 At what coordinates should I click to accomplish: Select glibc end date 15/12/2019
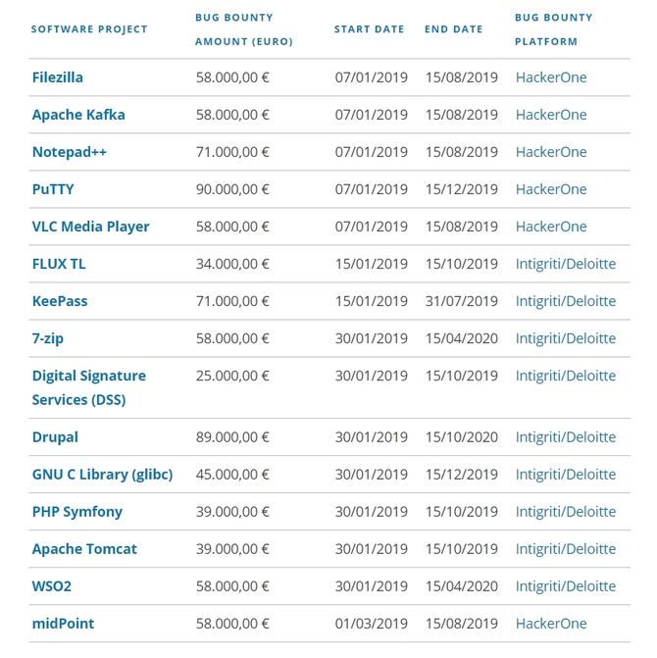click(462, 475)
